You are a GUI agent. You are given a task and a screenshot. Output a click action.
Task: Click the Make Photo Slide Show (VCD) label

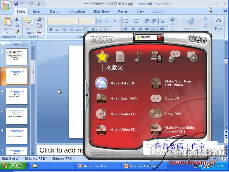point(179,129)
